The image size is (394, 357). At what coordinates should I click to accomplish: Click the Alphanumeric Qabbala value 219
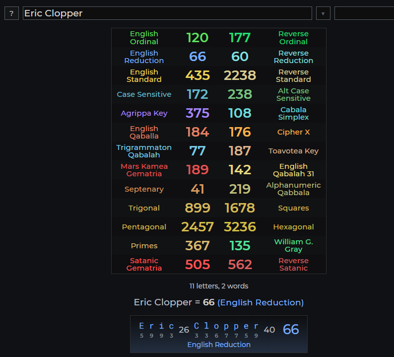(x=240, y=189)
